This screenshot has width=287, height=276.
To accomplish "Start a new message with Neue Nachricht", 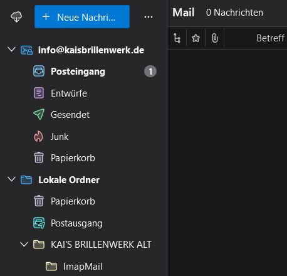I will point(82,17).
